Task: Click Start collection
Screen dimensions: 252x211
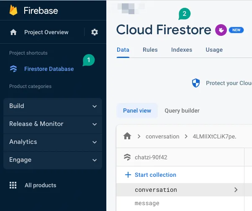Action: pyautogui.click(x=155, y=175)
